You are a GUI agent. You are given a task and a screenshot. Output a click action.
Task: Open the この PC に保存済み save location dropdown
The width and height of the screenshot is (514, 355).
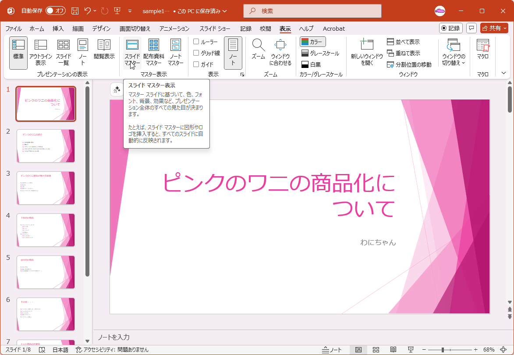202,11
